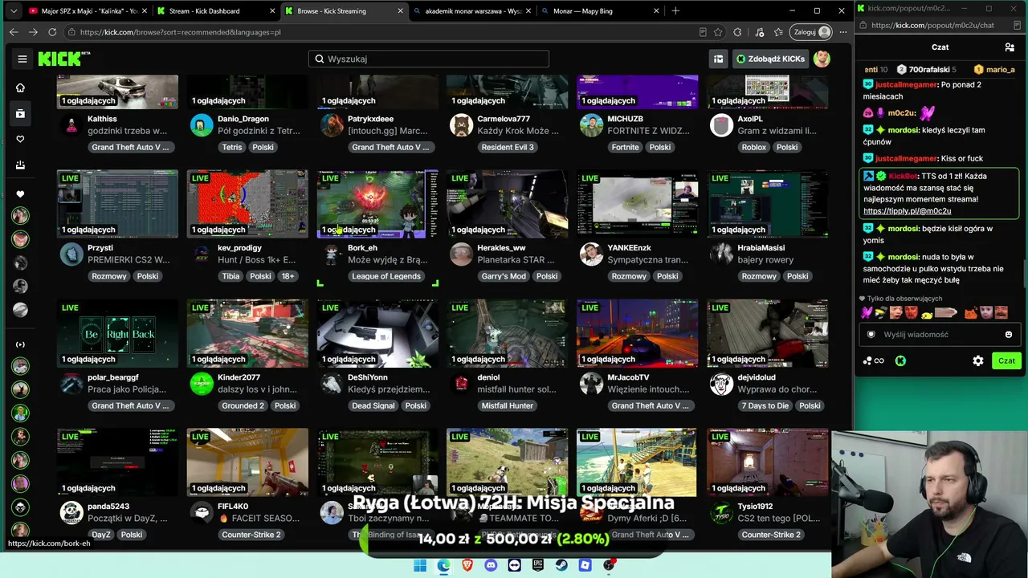Click the Garry's Mod category tag
Image resolution: width=1028 pixels, height=578 pixels.
click(504, 276)
